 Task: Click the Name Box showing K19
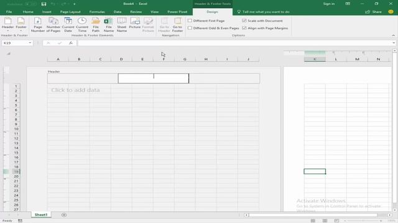coord(15,43)
